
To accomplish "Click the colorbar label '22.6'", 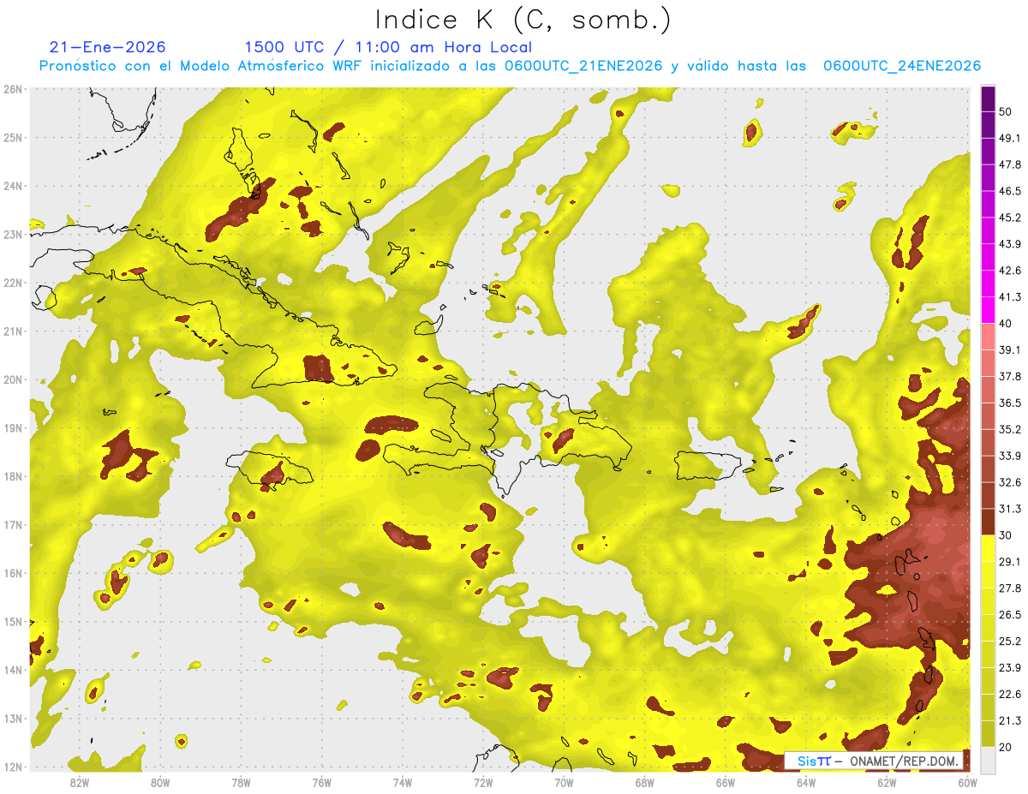I will pos(1009,694).
